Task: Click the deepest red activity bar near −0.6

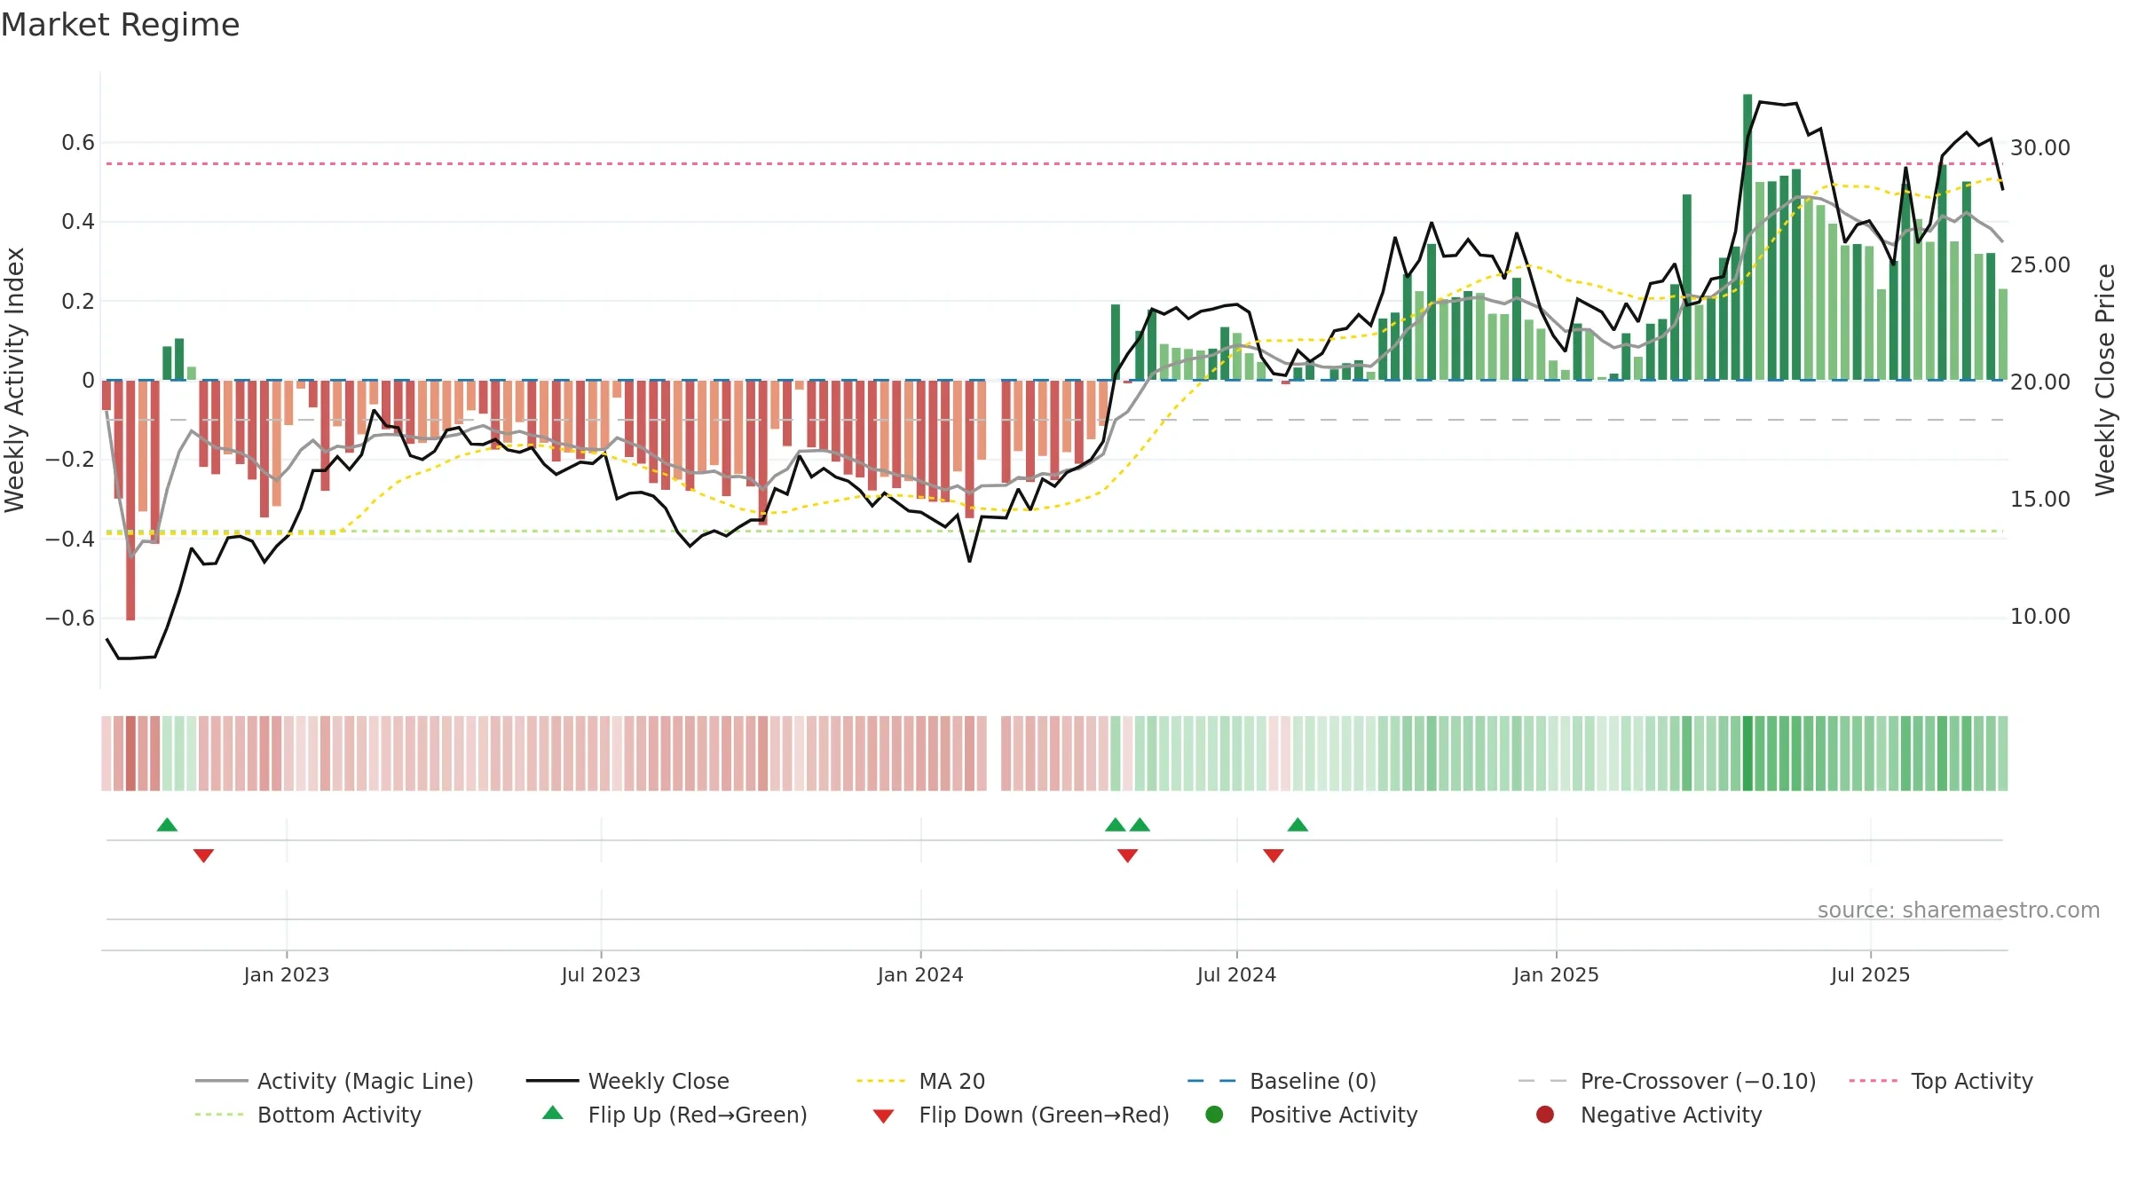Action: pos(130,500)
